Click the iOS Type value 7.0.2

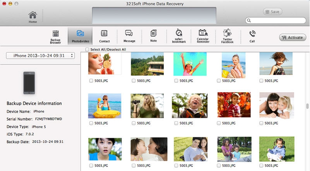pos(30,134)
